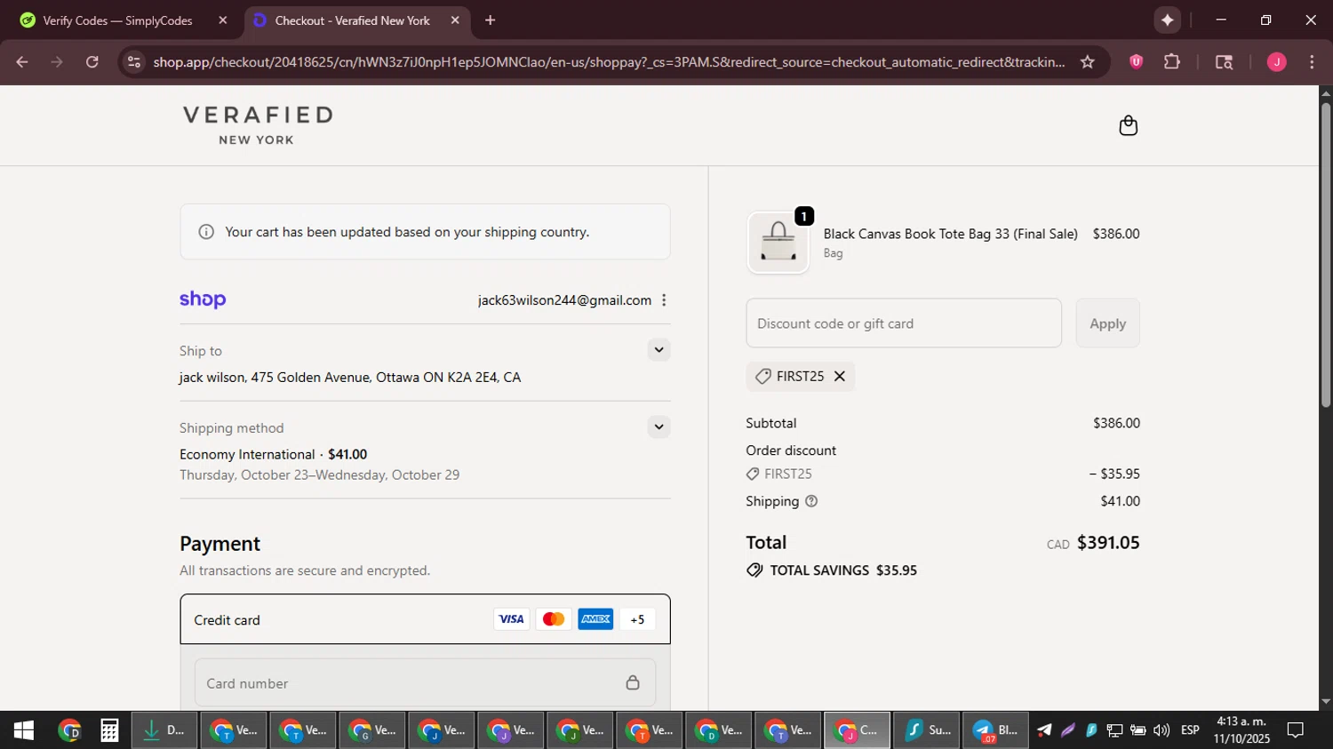Click the shipping address 475 Golden Avenue text

(350, 378)
